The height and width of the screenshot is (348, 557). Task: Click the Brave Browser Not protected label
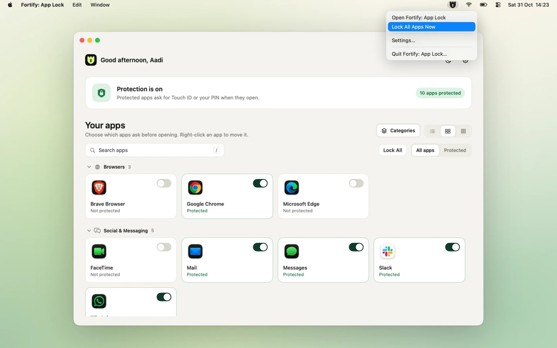click(105, 210)
